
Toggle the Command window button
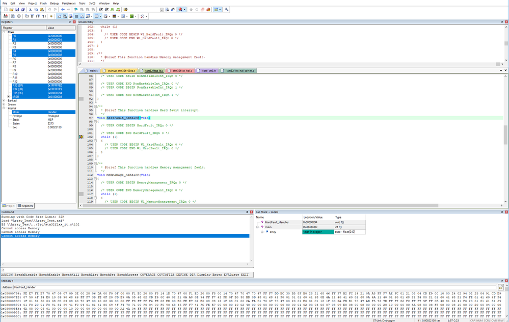60,16
